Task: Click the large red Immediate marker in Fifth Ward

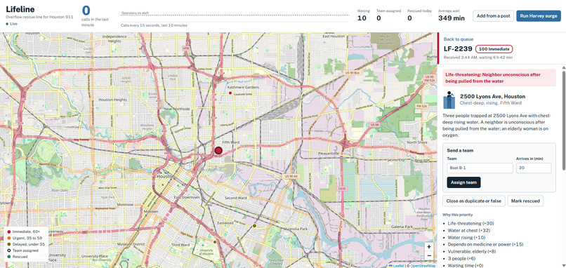Action: pyautogui.click(x=218, y=151)
